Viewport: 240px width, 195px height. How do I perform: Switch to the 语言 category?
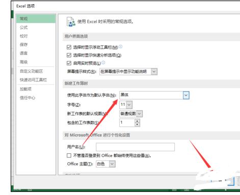pos(23,53)
